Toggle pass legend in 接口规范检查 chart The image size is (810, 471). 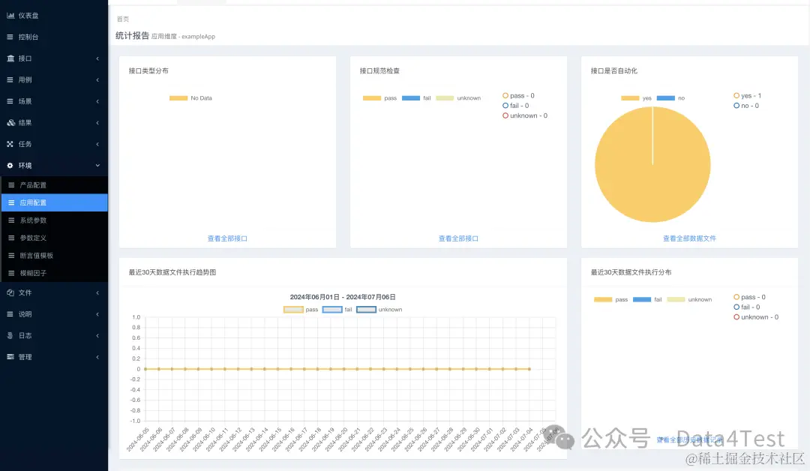379,98
